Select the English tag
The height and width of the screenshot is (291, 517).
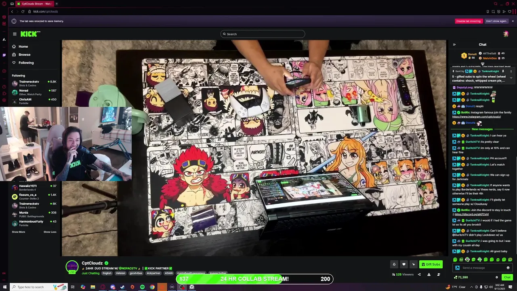click(107, 273)
